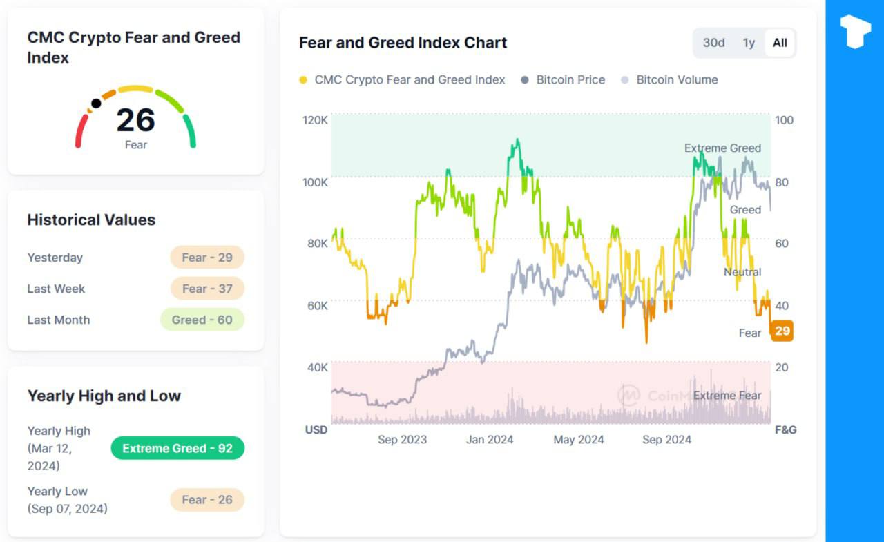Click the green segment of the gauge arc

(x=190, y=131)
